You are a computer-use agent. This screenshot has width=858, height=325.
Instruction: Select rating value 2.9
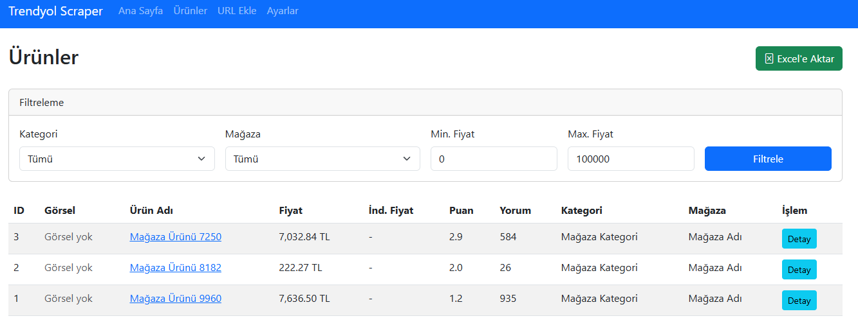tap(456, 237)
